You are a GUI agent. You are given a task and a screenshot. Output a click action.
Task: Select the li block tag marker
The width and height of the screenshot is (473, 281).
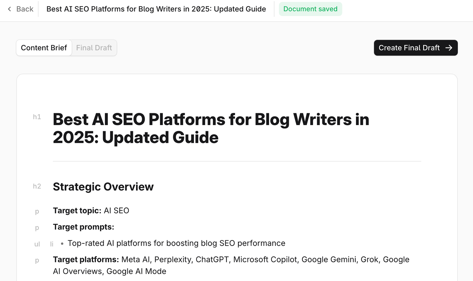coord(52,244)
